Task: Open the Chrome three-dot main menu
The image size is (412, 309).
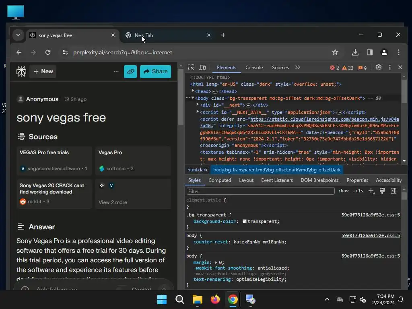Action: pos(399,52)
